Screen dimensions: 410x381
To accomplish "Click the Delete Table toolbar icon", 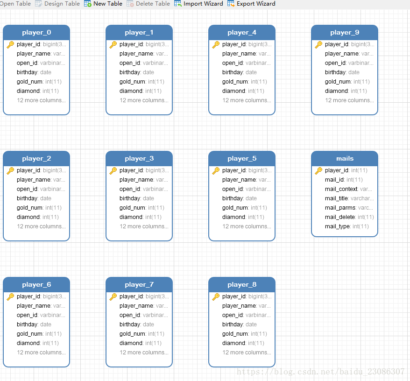I will pos(130,4).
